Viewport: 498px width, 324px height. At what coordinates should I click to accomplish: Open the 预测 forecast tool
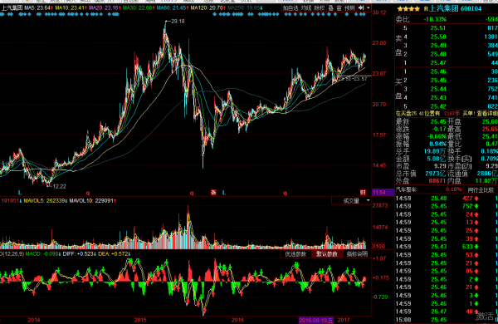pos(349,8)
